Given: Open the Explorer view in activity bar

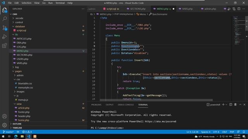Looking at the screenshot, I should [x=4, y=10].
